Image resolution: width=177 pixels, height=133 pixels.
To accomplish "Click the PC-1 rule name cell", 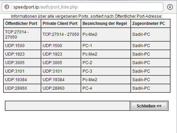I will pyautogui.click(x=106, y=46).
